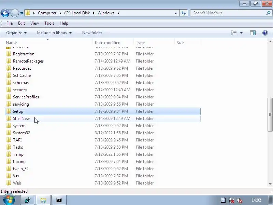Select the schemas folder icon
The image size is (273, 205).
pos(9,82)
